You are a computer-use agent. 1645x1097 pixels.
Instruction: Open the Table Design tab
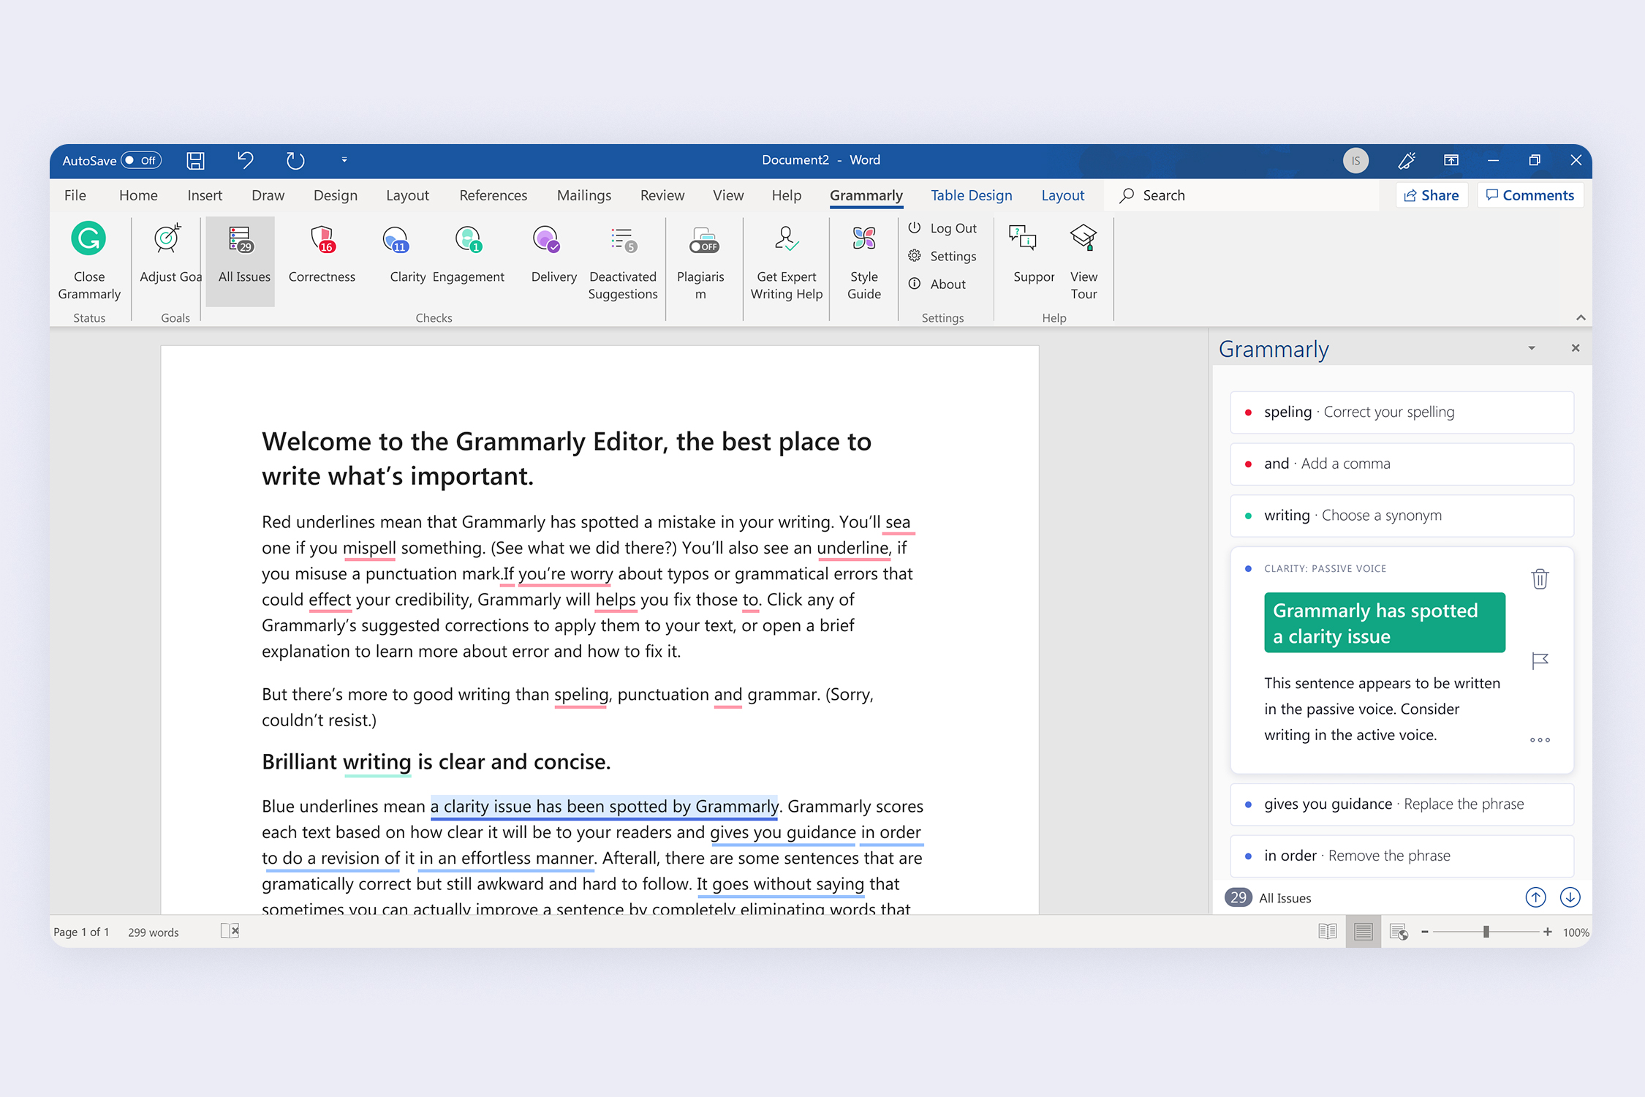point(971,195)
